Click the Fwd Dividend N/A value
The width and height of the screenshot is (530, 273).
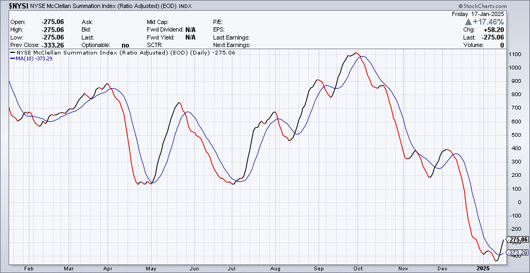click(x=190, y=30)
